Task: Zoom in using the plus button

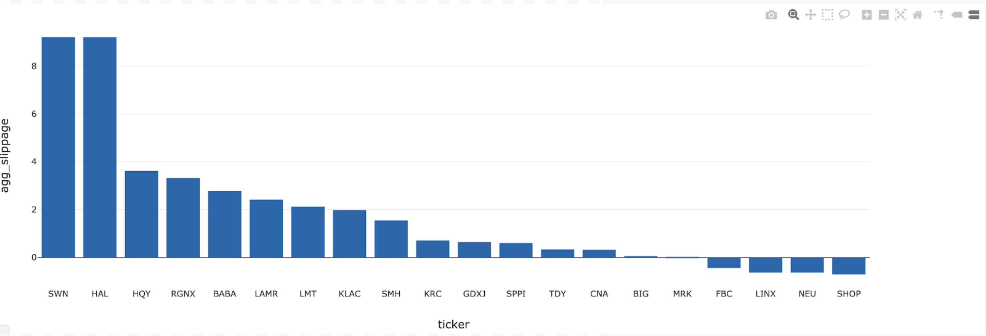Action: pos(867,15)
